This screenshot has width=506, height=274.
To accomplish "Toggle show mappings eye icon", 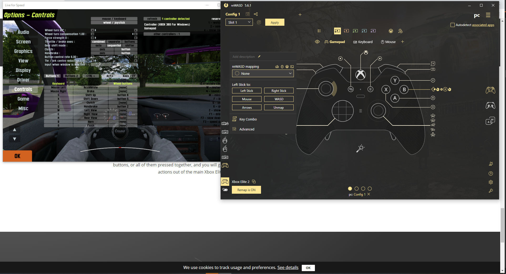I will click(317, 42).
